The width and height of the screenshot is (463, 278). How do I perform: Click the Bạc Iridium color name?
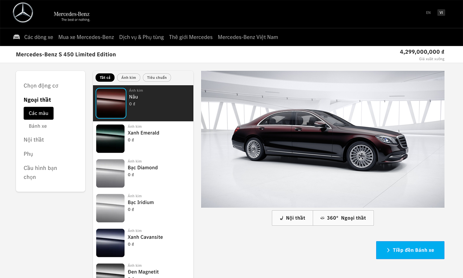(x=141, y=202)
